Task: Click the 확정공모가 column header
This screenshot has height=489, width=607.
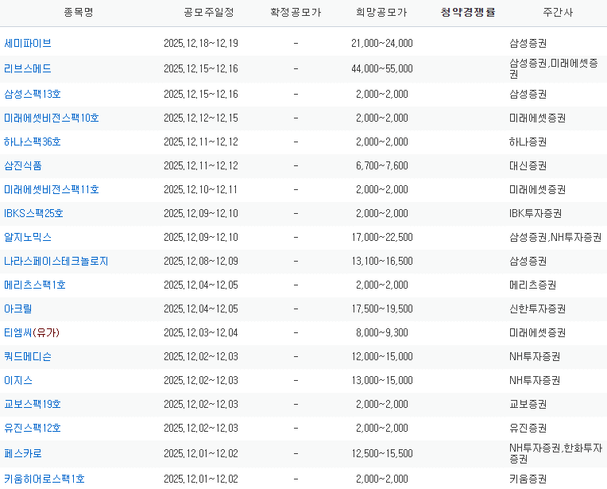Action: click(296, 13)
